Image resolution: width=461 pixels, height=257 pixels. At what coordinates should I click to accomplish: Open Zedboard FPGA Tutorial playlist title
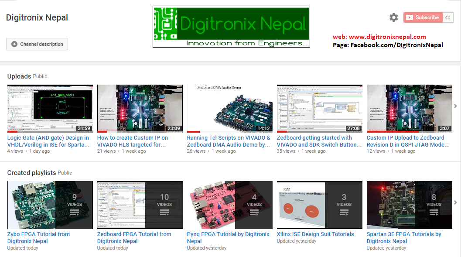(134, 238)
